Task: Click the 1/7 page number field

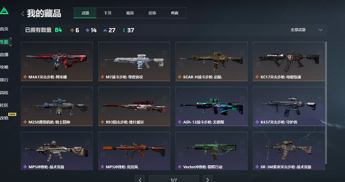Action: click(x=174, y=179)
